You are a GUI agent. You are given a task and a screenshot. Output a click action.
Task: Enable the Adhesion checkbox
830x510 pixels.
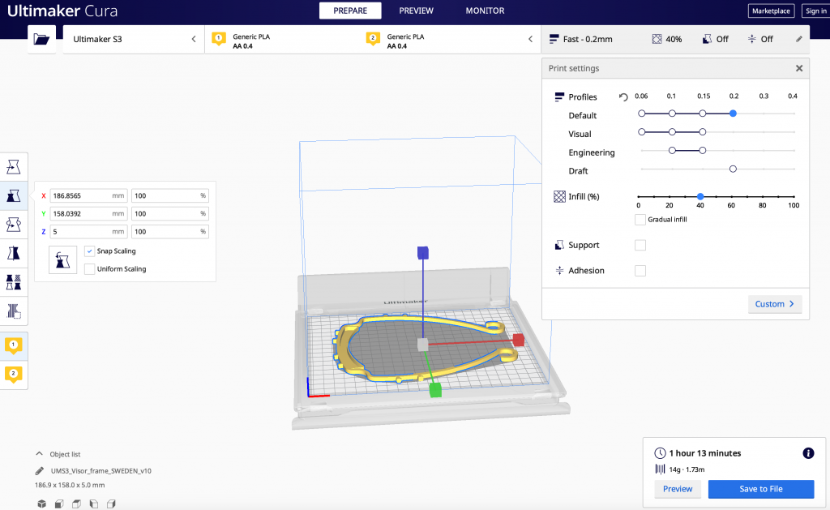640,271
